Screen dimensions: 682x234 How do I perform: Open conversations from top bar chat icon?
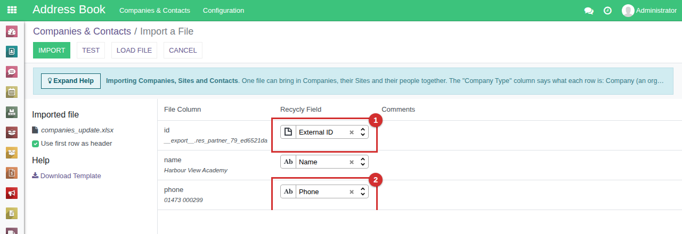pos(589,11)
